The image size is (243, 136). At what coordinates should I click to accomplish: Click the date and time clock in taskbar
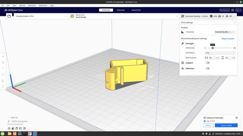(x=228, y=134)
